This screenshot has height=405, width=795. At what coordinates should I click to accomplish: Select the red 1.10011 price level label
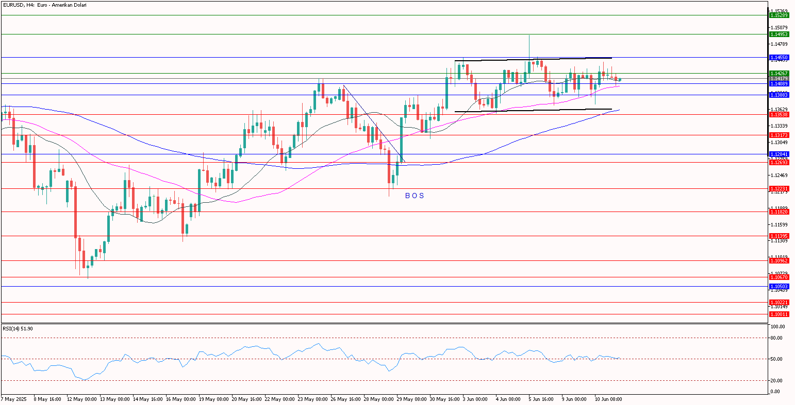click(779, 314)
